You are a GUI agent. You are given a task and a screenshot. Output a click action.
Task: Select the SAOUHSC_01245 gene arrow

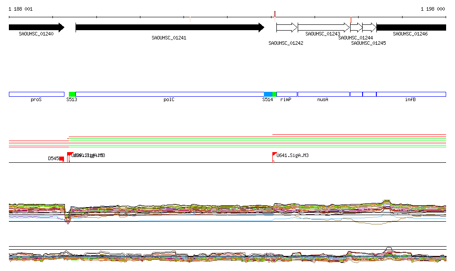coord(369,27)
